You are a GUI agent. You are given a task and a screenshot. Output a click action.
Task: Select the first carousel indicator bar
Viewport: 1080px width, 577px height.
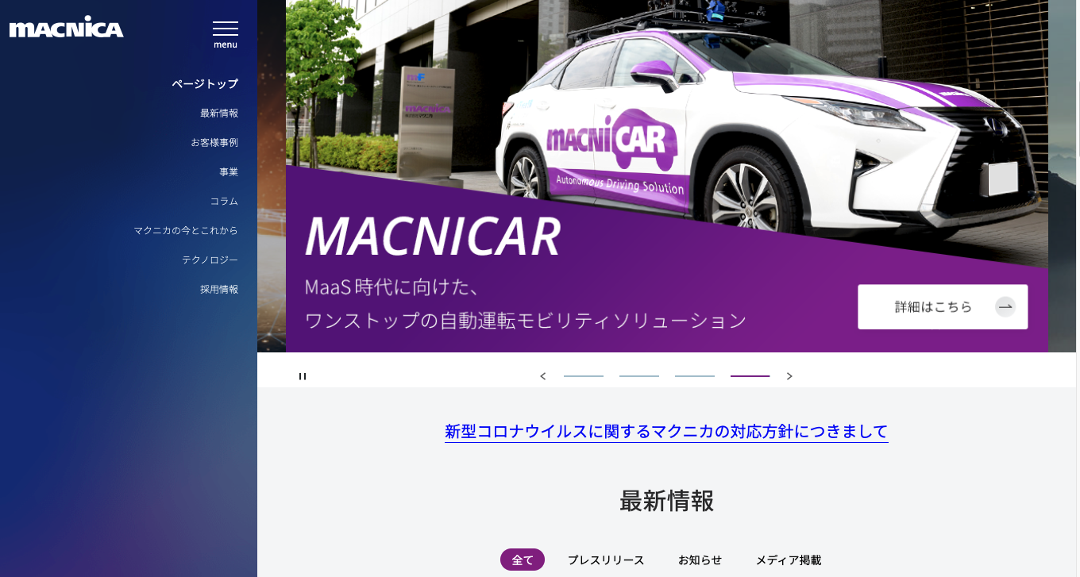(584, 376)
